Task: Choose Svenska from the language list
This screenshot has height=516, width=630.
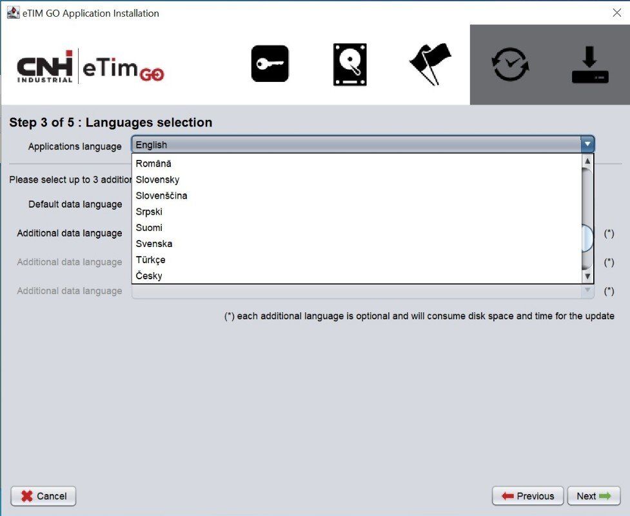Action: tap(357, 244)
